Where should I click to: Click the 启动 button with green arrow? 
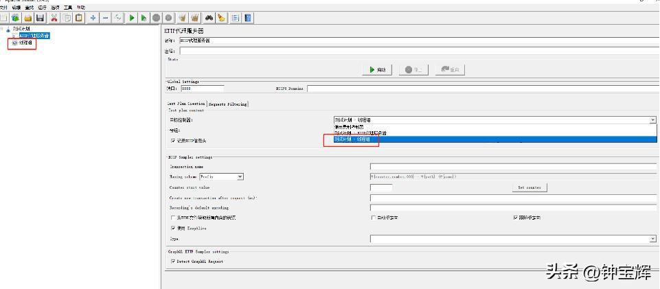point(377,70)
